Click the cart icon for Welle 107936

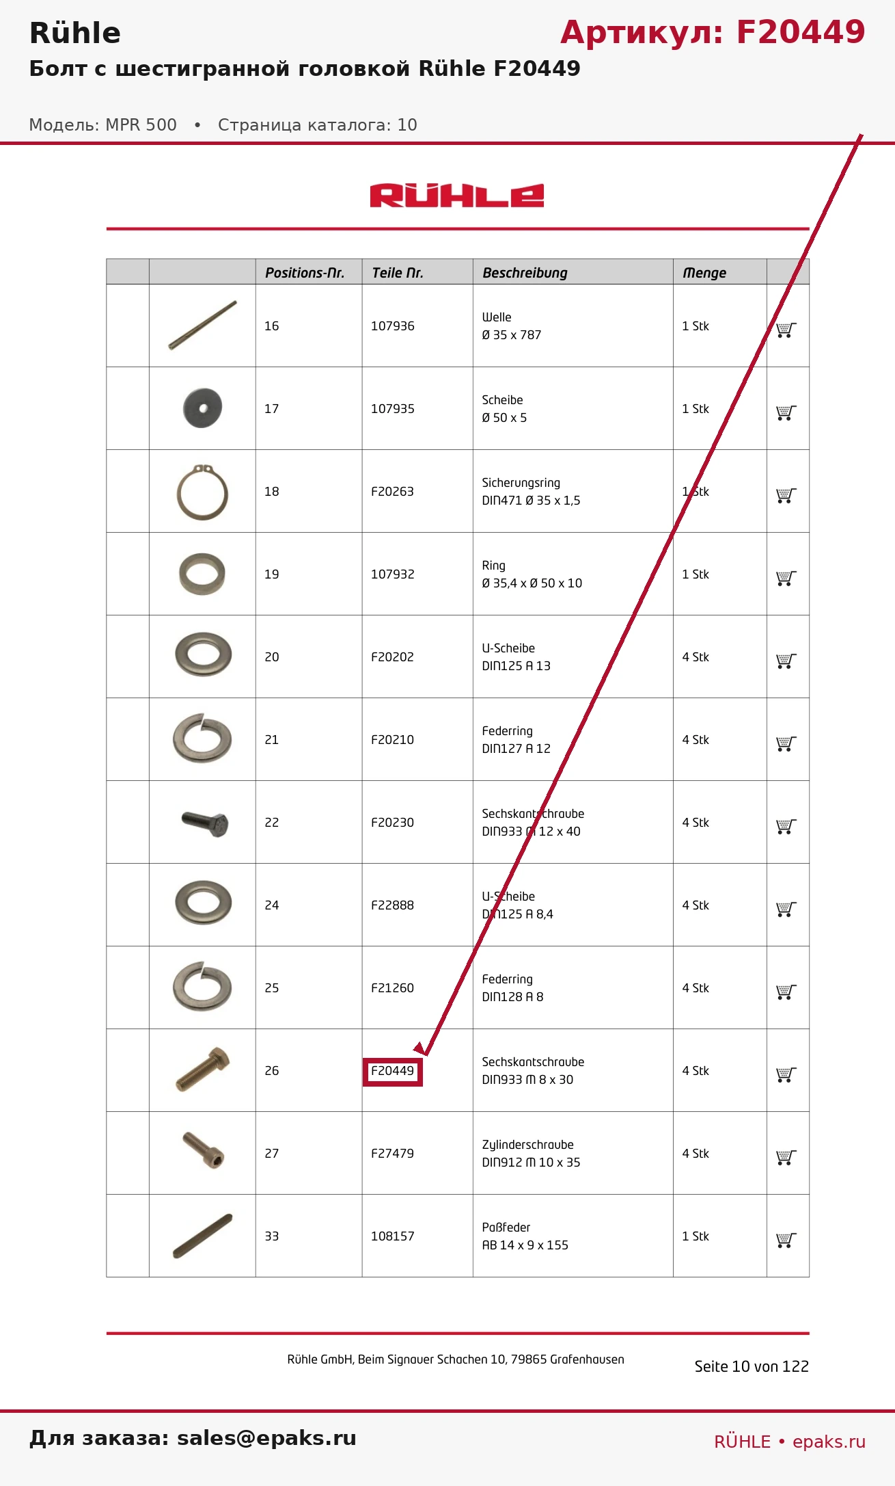[786, 330]
